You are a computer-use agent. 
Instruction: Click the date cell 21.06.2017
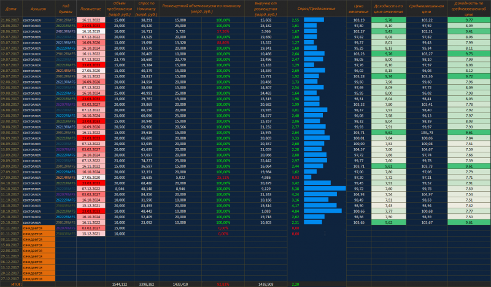[x=10, y=20]
